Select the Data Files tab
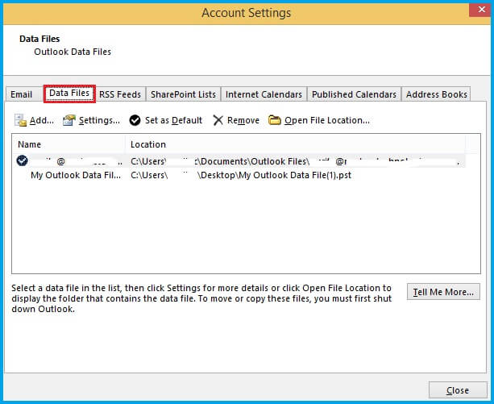 tap(69, 94)
